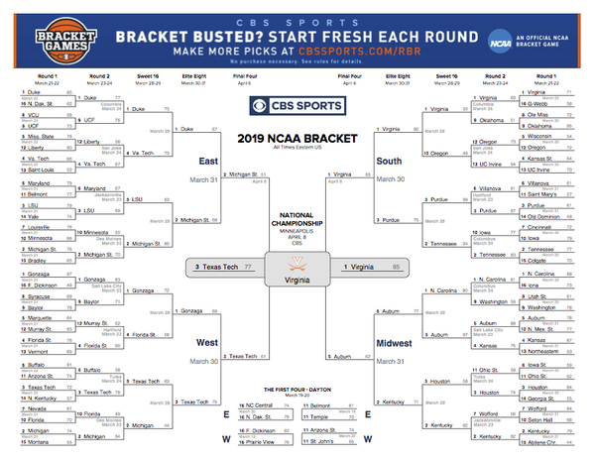This screenshot has width=595, height=459.
Task: Click the NCAA round blue logo
Action: pyautogui.click(x=500, y=41)
